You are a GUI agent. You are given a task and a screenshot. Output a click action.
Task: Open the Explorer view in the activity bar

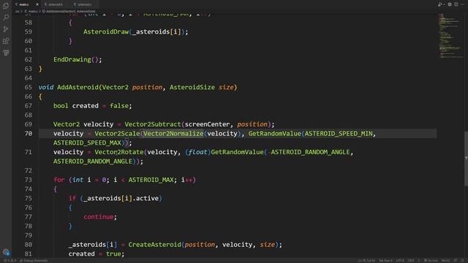(x=6, y=6)
